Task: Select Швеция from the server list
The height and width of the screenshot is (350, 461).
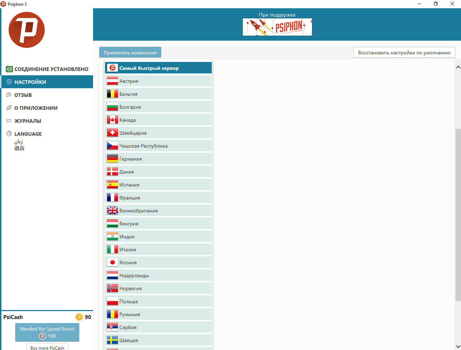Action: coord(158,340)
